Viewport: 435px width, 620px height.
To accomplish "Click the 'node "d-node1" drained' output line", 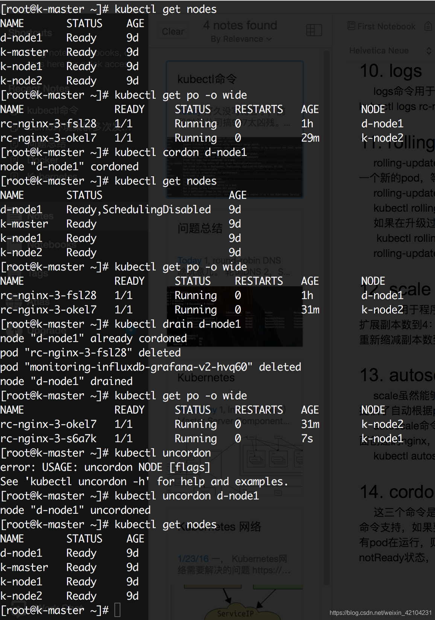I will click(66, 381).
